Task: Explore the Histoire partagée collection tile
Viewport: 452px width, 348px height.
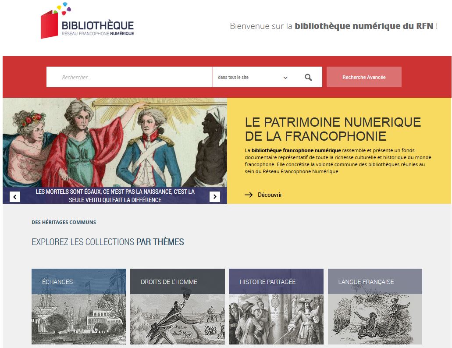Action: coord(276,306)
